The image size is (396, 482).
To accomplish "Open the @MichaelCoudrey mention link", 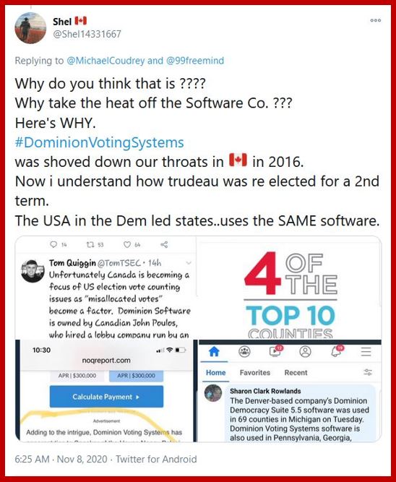I will 106,61.
